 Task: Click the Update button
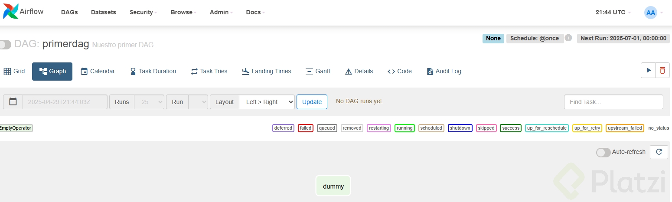[x=312, y=102]
